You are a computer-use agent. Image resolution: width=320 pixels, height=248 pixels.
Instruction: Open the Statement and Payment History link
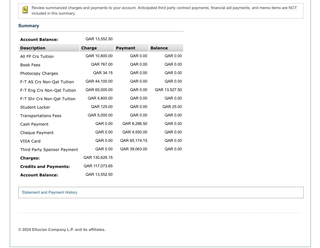tap(50, 192)
